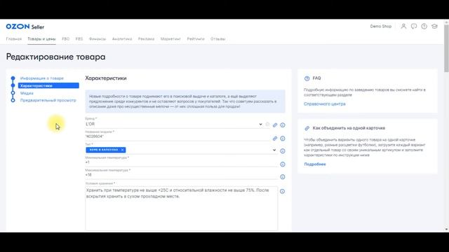Click the maximum temperature field '+18'
Viewport: 449px width, 252px height.
(x=181, y=175)
